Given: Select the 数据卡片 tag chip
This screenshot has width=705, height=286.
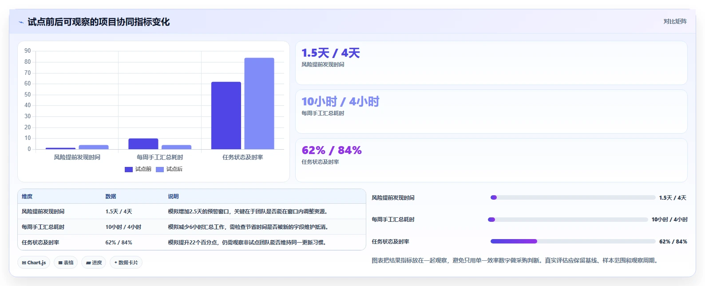Looking at the screenshot, I should coord(126,263).
